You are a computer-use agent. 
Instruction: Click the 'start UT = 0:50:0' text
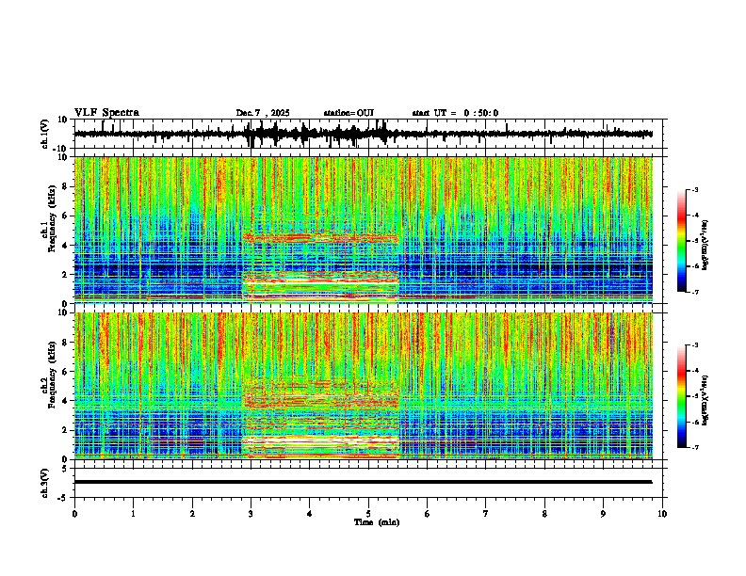pyautogui.click(x=455, y=113)
